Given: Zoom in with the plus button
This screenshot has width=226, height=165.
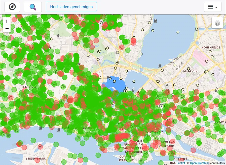Looking at the screenshot, I should (7, 21).
